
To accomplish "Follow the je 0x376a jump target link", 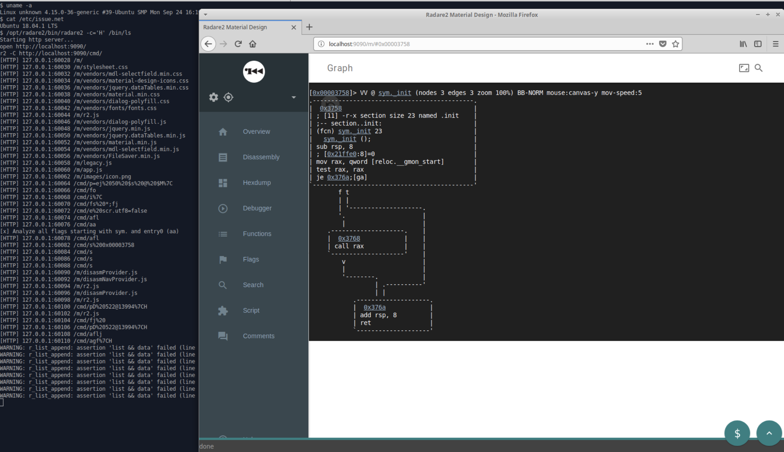I will 338,177.
